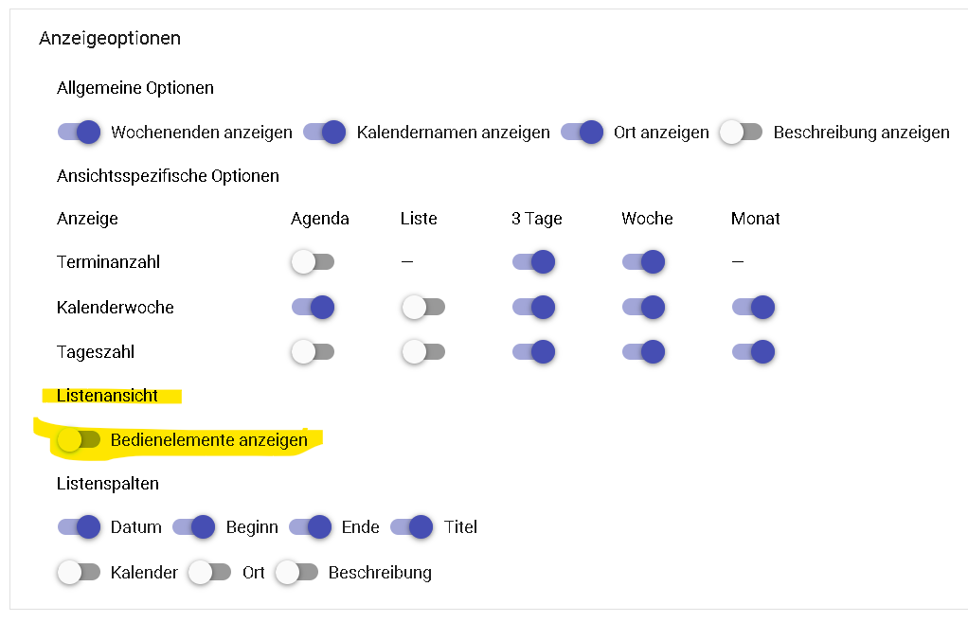
Task: Enable the Kalender list column
Action: tap(79, 572)
